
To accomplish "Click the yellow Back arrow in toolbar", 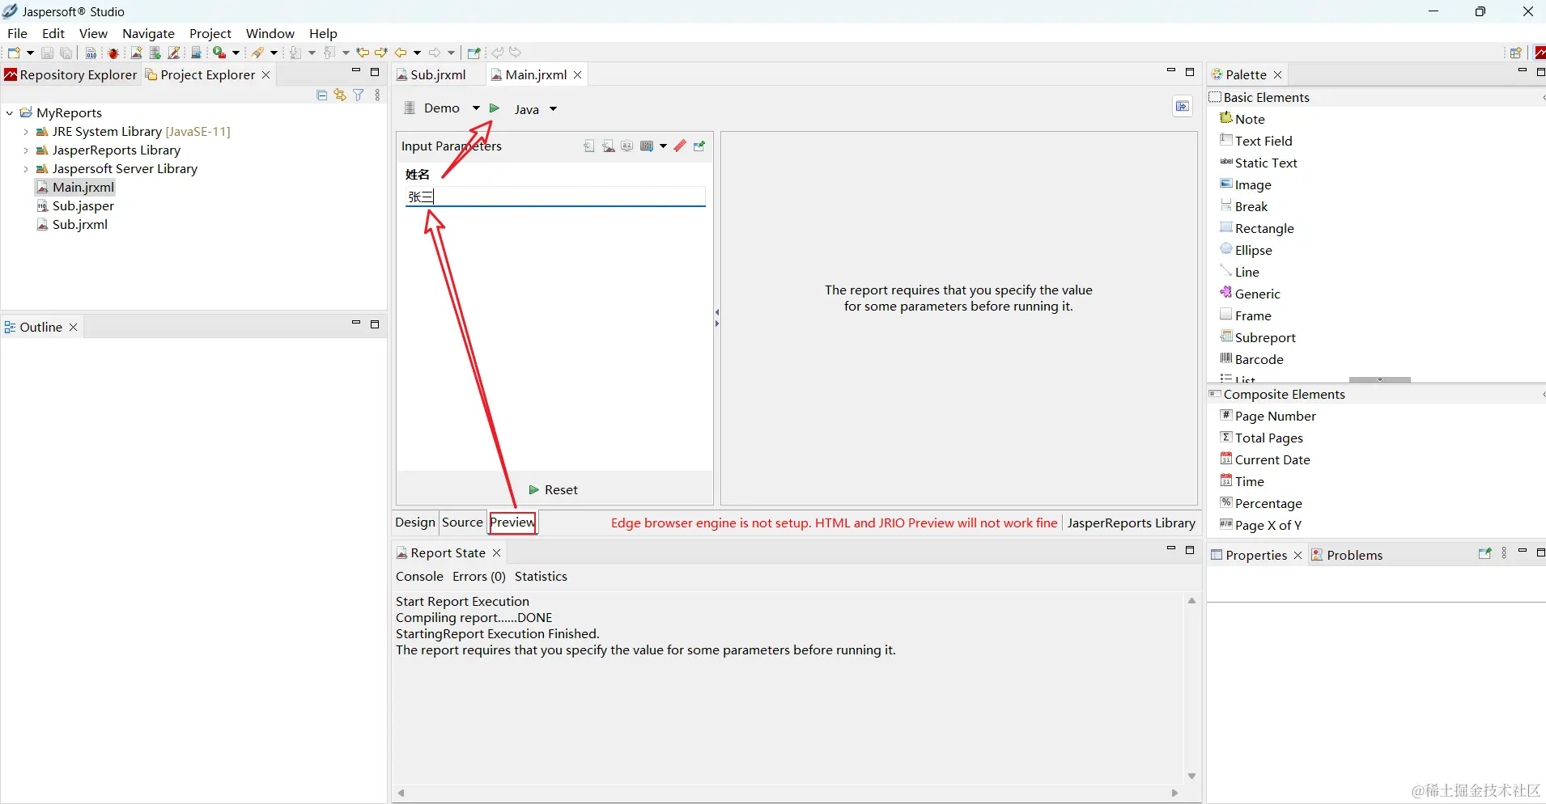I will (x=401, y=53).
